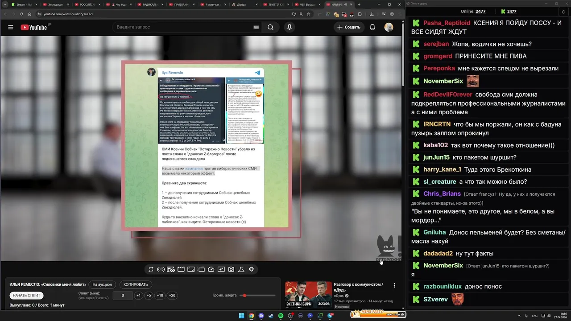571x321 pixels.
Task: Add 5 minutes with +5 button
Action: pos(149,296)
